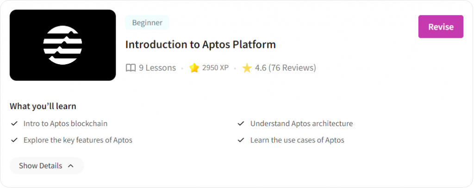The image size is (474, 188).
Task: Click checkmark beside Learn the use cases
Action: pos(241,140)
